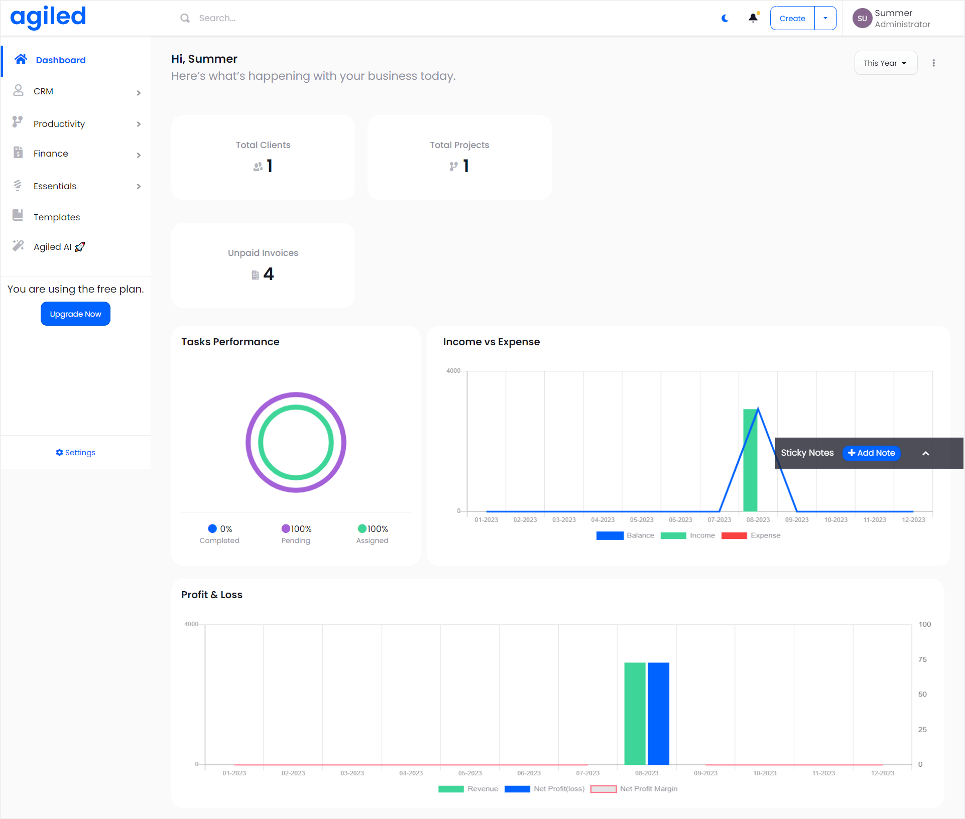Open the This Year period dropdown

(886, 63)
